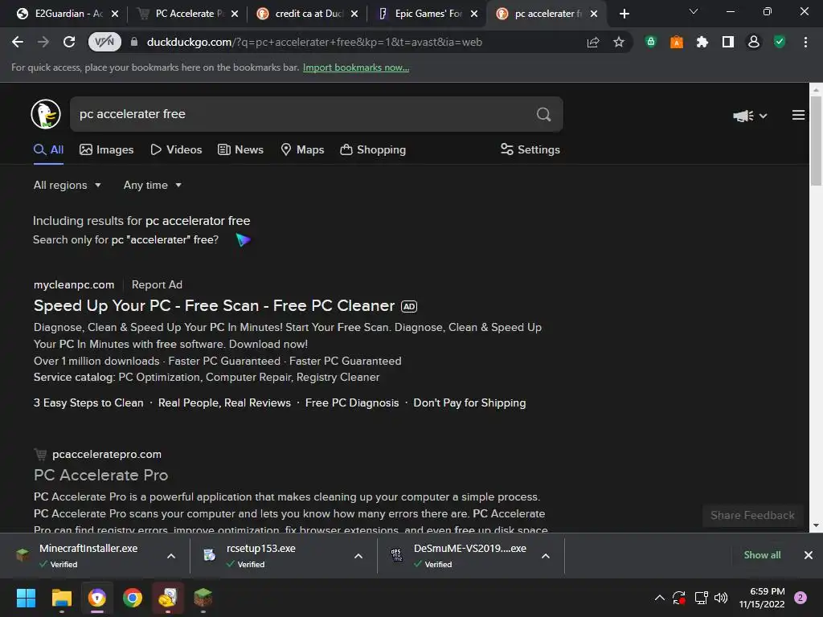Click the browser address bar URL
This screenshot has width=823, height=617.
[x=314, y=42]
